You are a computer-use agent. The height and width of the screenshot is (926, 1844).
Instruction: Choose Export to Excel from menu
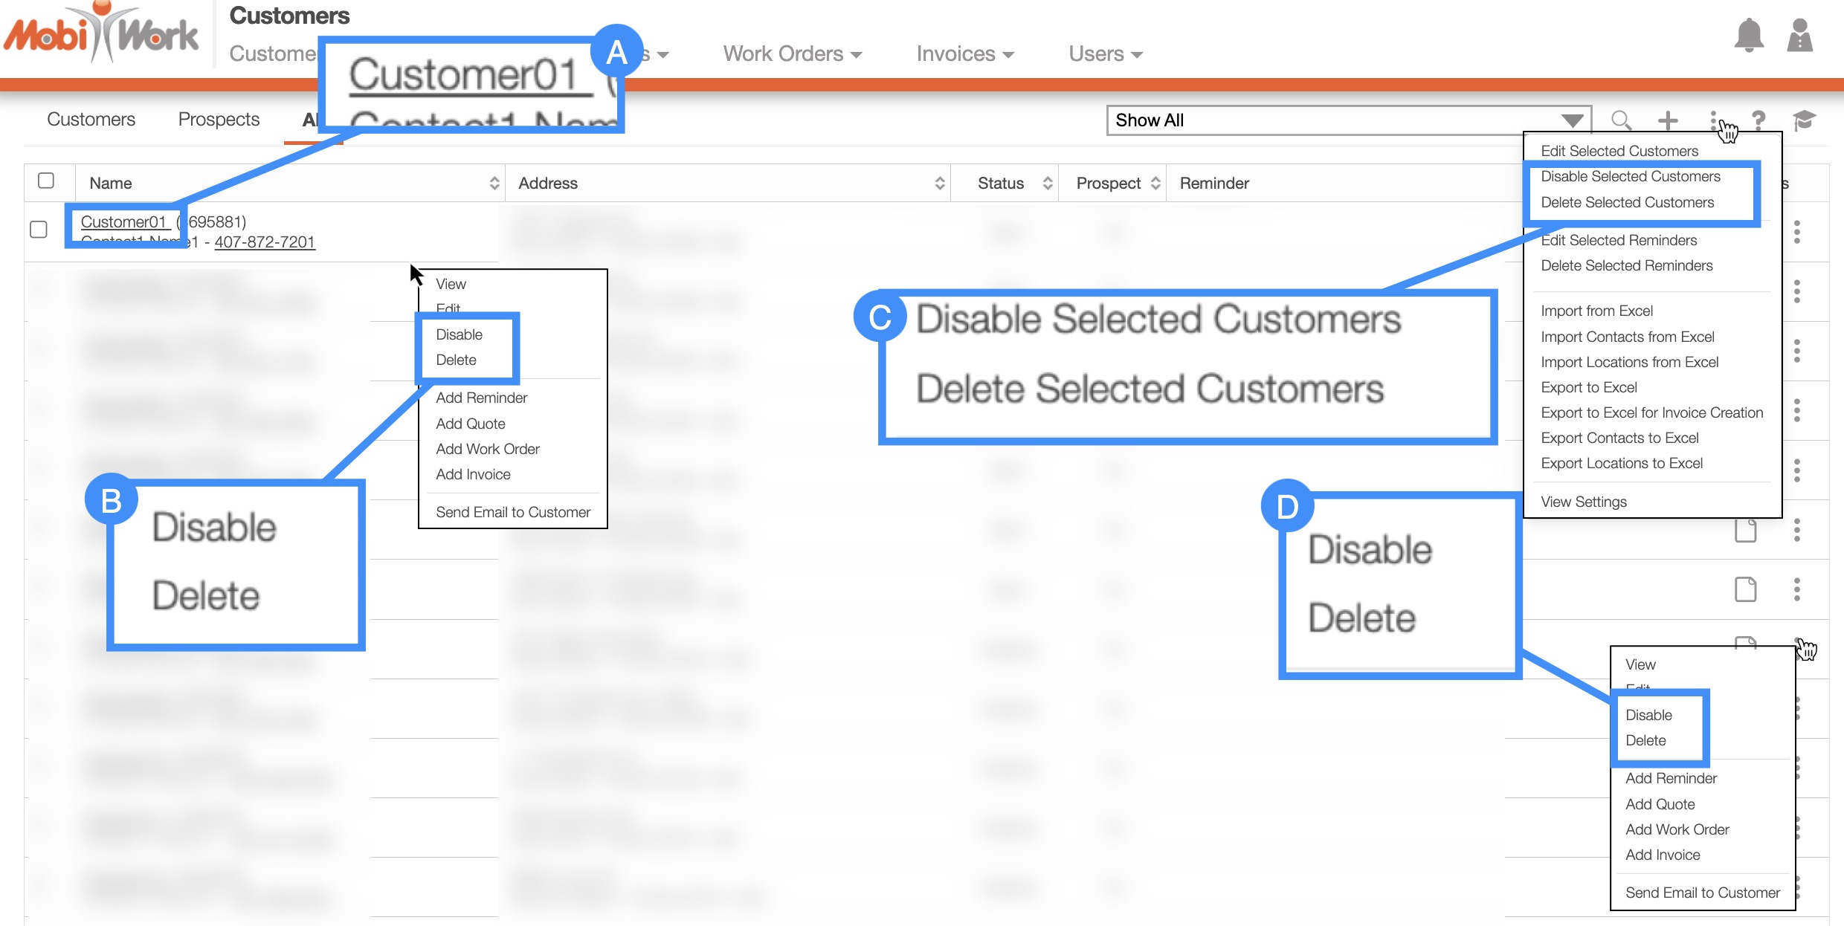coord(1589,387)
